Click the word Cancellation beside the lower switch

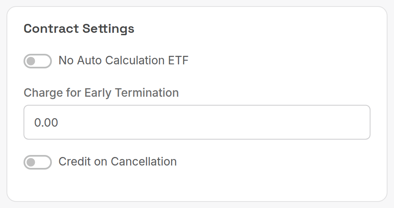click(x=144, y=161)
